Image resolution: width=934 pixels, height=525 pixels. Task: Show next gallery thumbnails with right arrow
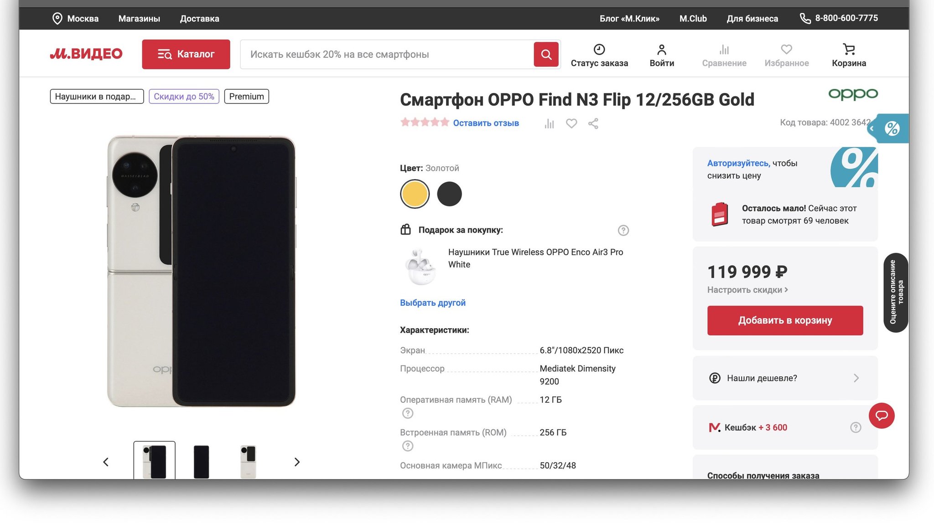point(297,462)
